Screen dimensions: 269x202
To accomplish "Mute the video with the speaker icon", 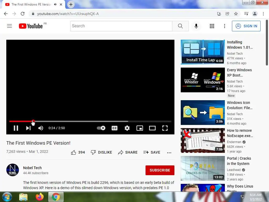I will pos(41,128).
